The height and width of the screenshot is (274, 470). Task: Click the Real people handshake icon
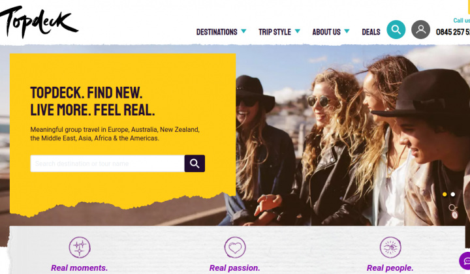(x=390, y=247)
